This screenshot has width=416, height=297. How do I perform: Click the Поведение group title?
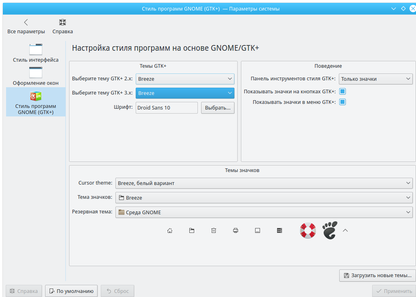[x=328, y=66]
